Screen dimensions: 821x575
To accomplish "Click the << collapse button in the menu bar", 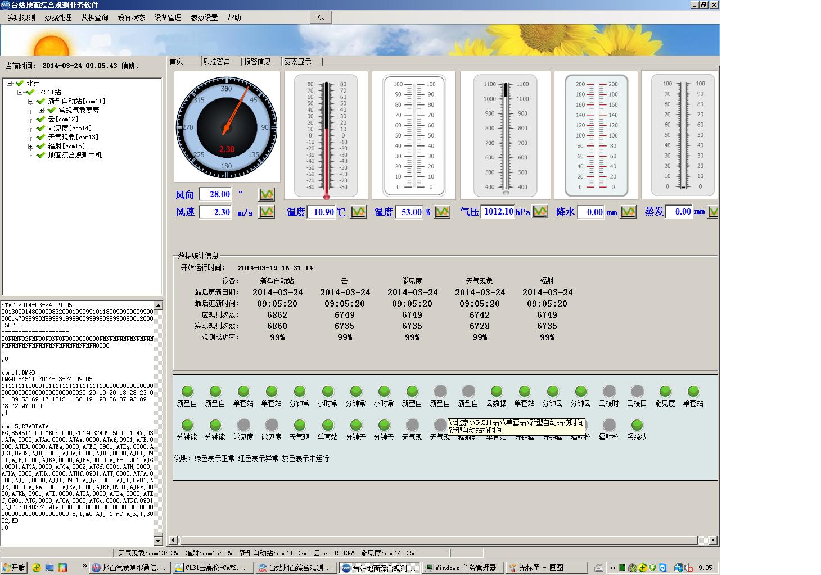I will click(321, 17).
